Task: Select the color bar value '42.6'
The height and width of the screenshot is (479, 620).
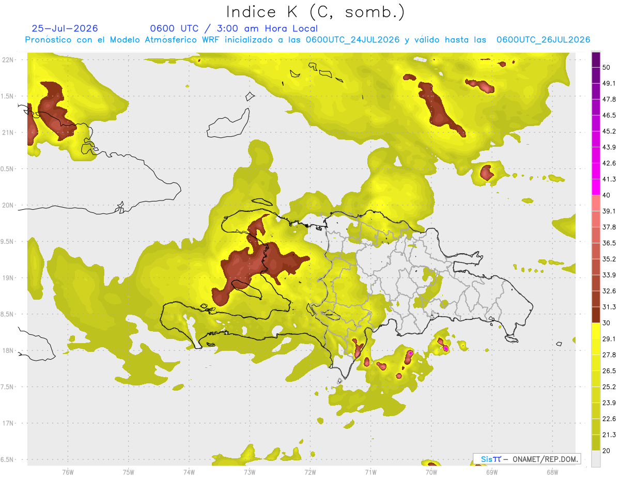Action: coord(609,163)
